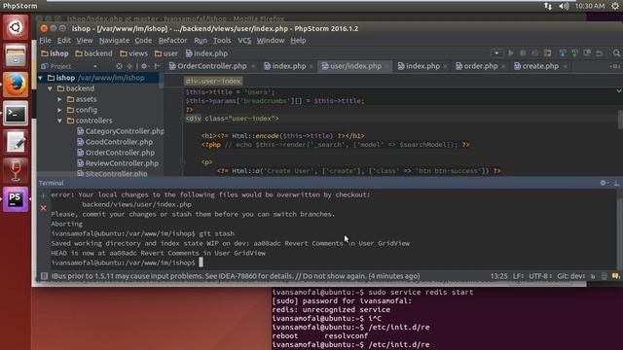Viewport: 623px width, 350px height.
Task: Close the user/index.php tab
Action: coord(387,67)
